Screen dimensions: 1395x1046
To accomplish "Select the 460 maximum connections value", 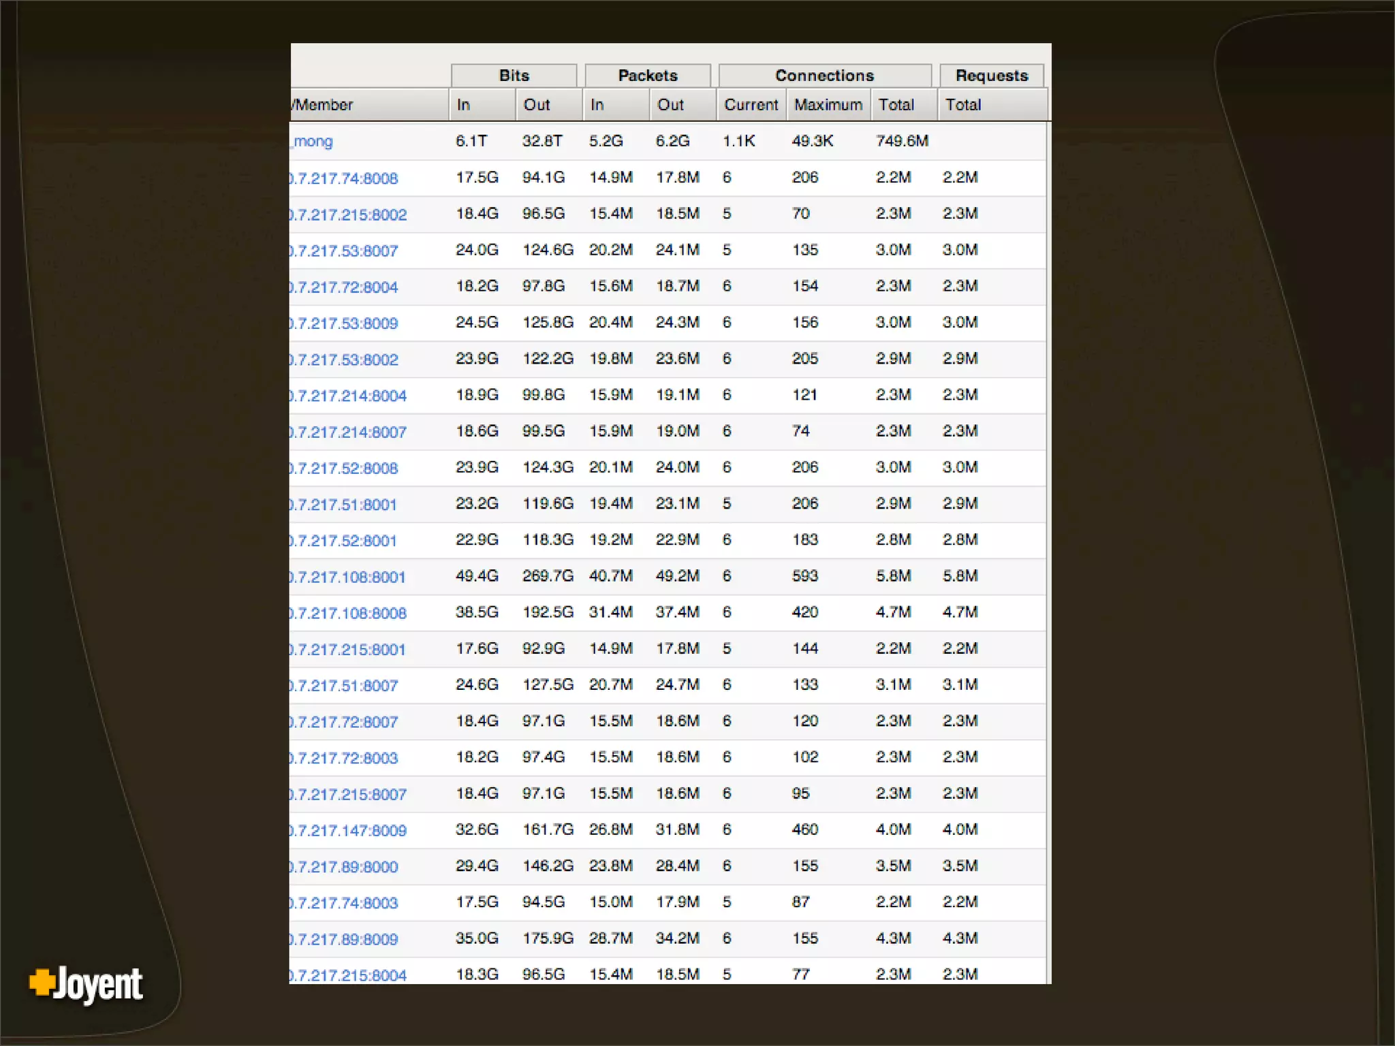I will click(x=805, y=829).
